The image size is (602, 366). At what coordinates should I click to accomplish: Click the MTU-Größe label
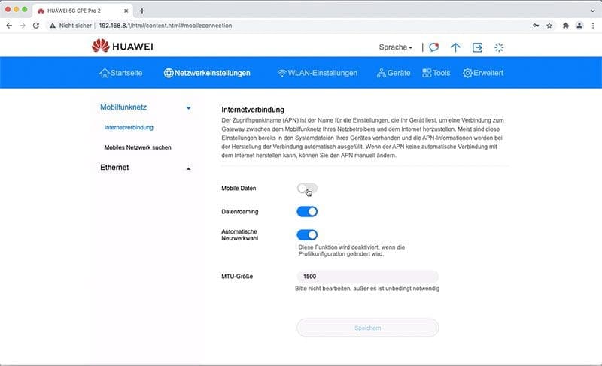pyautogui.click(x=237, y=277)
